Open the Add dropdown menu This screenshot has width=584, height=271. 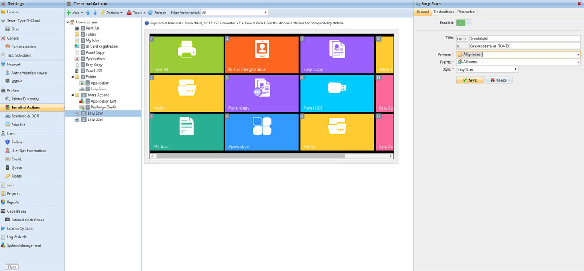(75, 13)
